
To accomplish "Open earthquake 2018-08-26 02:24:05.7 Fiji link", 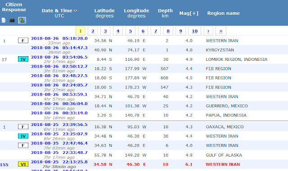I will [59, 85].
